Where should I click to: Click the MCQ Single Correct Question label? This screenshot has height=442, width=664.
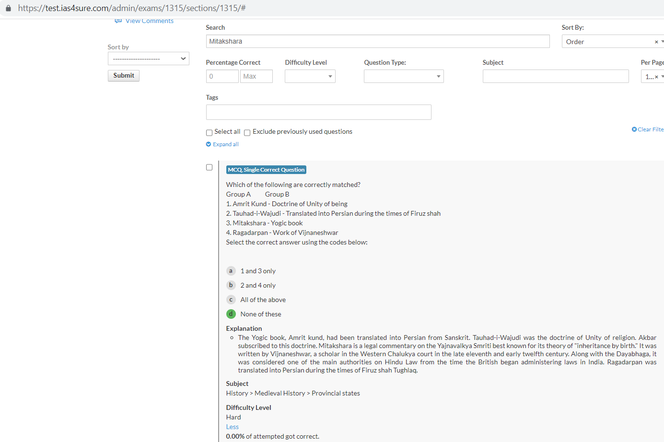click(266, 170)
